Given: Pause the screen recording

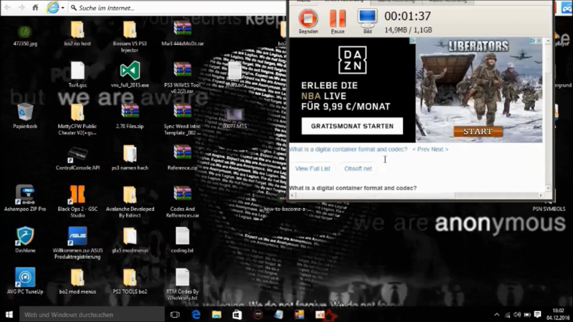Looking at the screenshot, I should [338, 22].
